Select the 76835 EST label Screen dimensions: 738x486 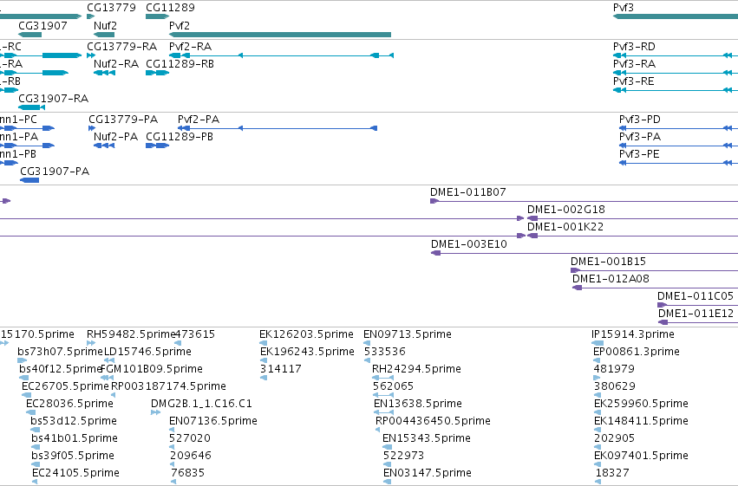pyautogui.click(x=188, y=474)
